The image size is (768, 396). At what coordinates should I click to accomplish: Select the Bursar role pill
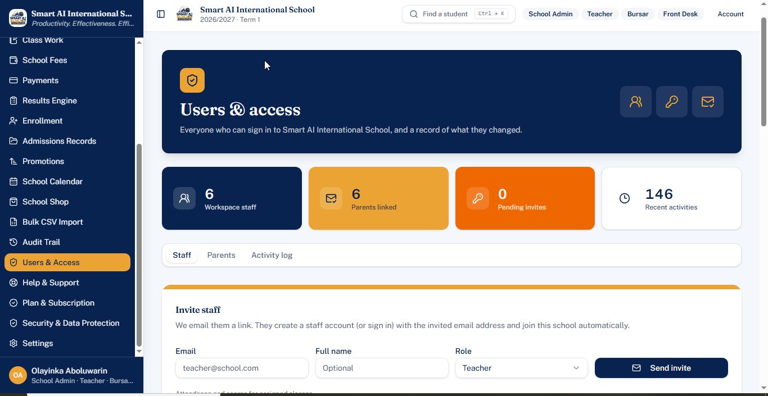pos(638,14)
